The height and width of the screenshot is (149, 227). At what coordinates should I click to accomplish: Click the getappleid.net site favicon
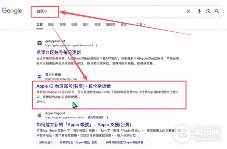coord(39,43)
